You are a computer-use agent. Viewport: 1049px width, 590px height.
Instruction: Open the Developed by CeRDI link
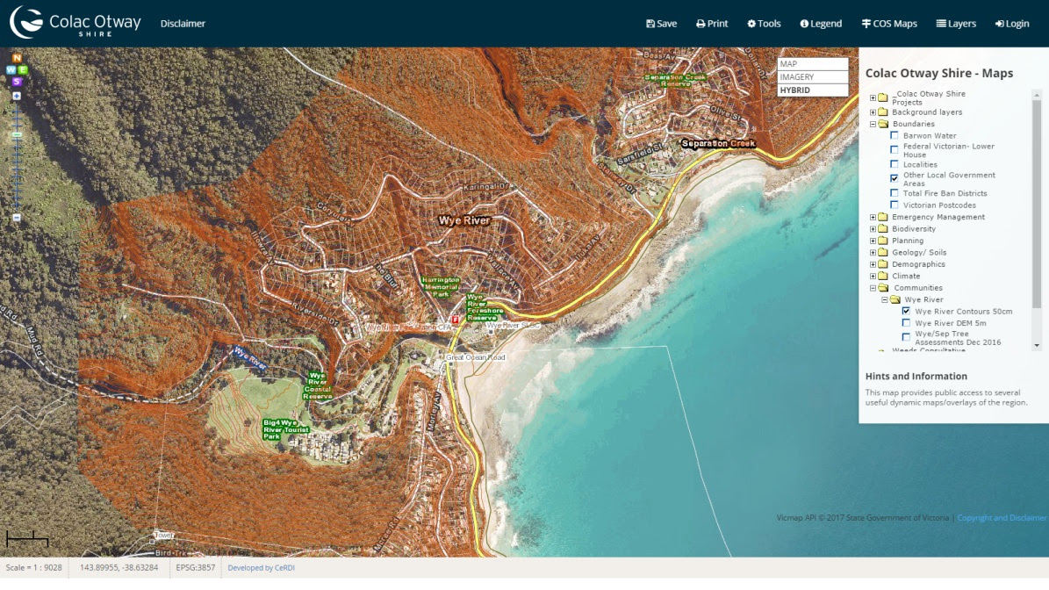261,568
